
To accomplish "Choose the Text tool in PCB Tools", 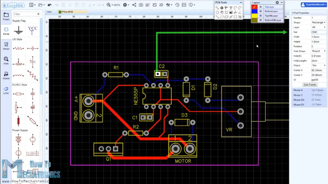I will (x=231, y=7).
